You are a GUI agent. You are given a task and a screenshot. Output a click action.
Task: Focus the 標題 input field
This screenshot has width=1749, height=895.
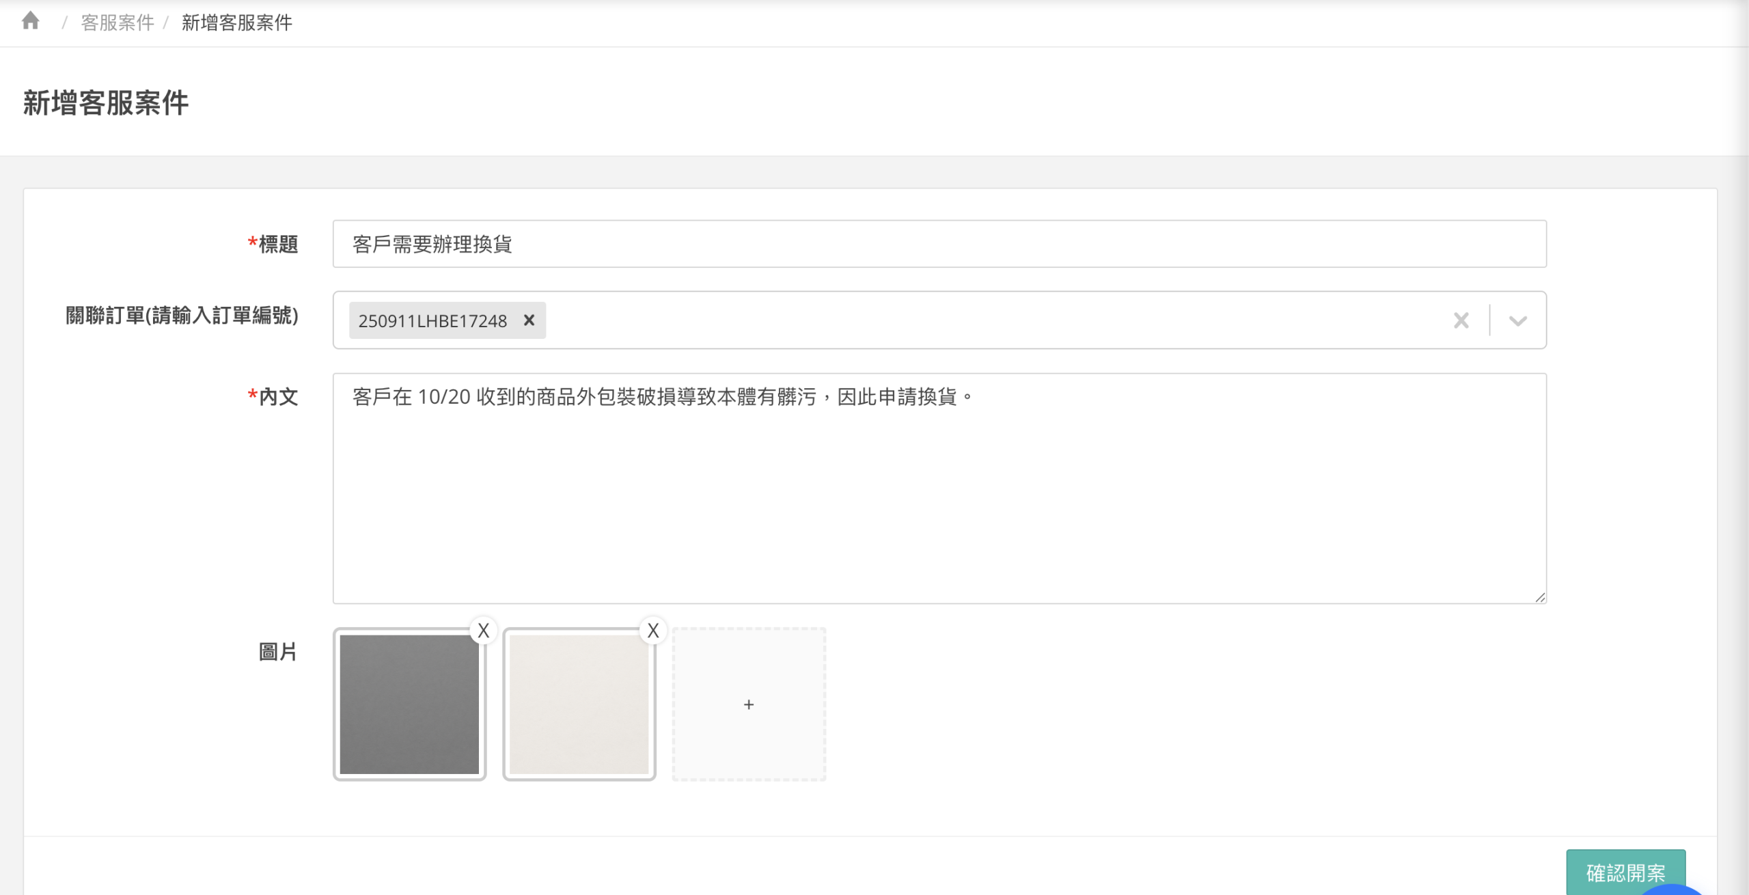click(939, 244)
